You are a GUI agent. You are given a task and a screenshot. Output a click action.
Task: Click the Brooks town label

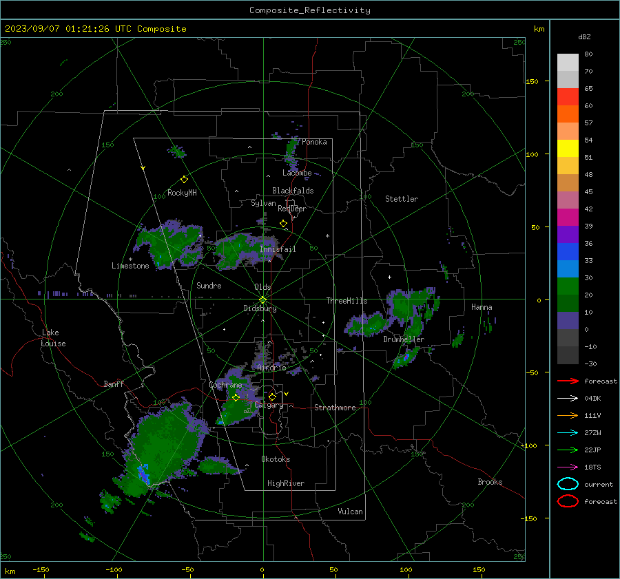[x=490, y=482]
